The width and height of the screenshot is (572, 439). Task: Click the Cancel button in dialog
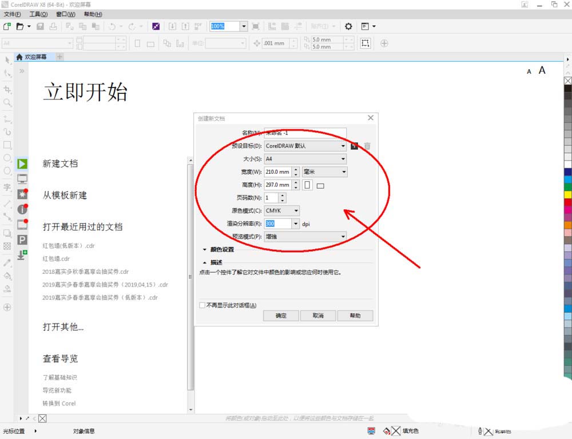[x=318, y=316]
